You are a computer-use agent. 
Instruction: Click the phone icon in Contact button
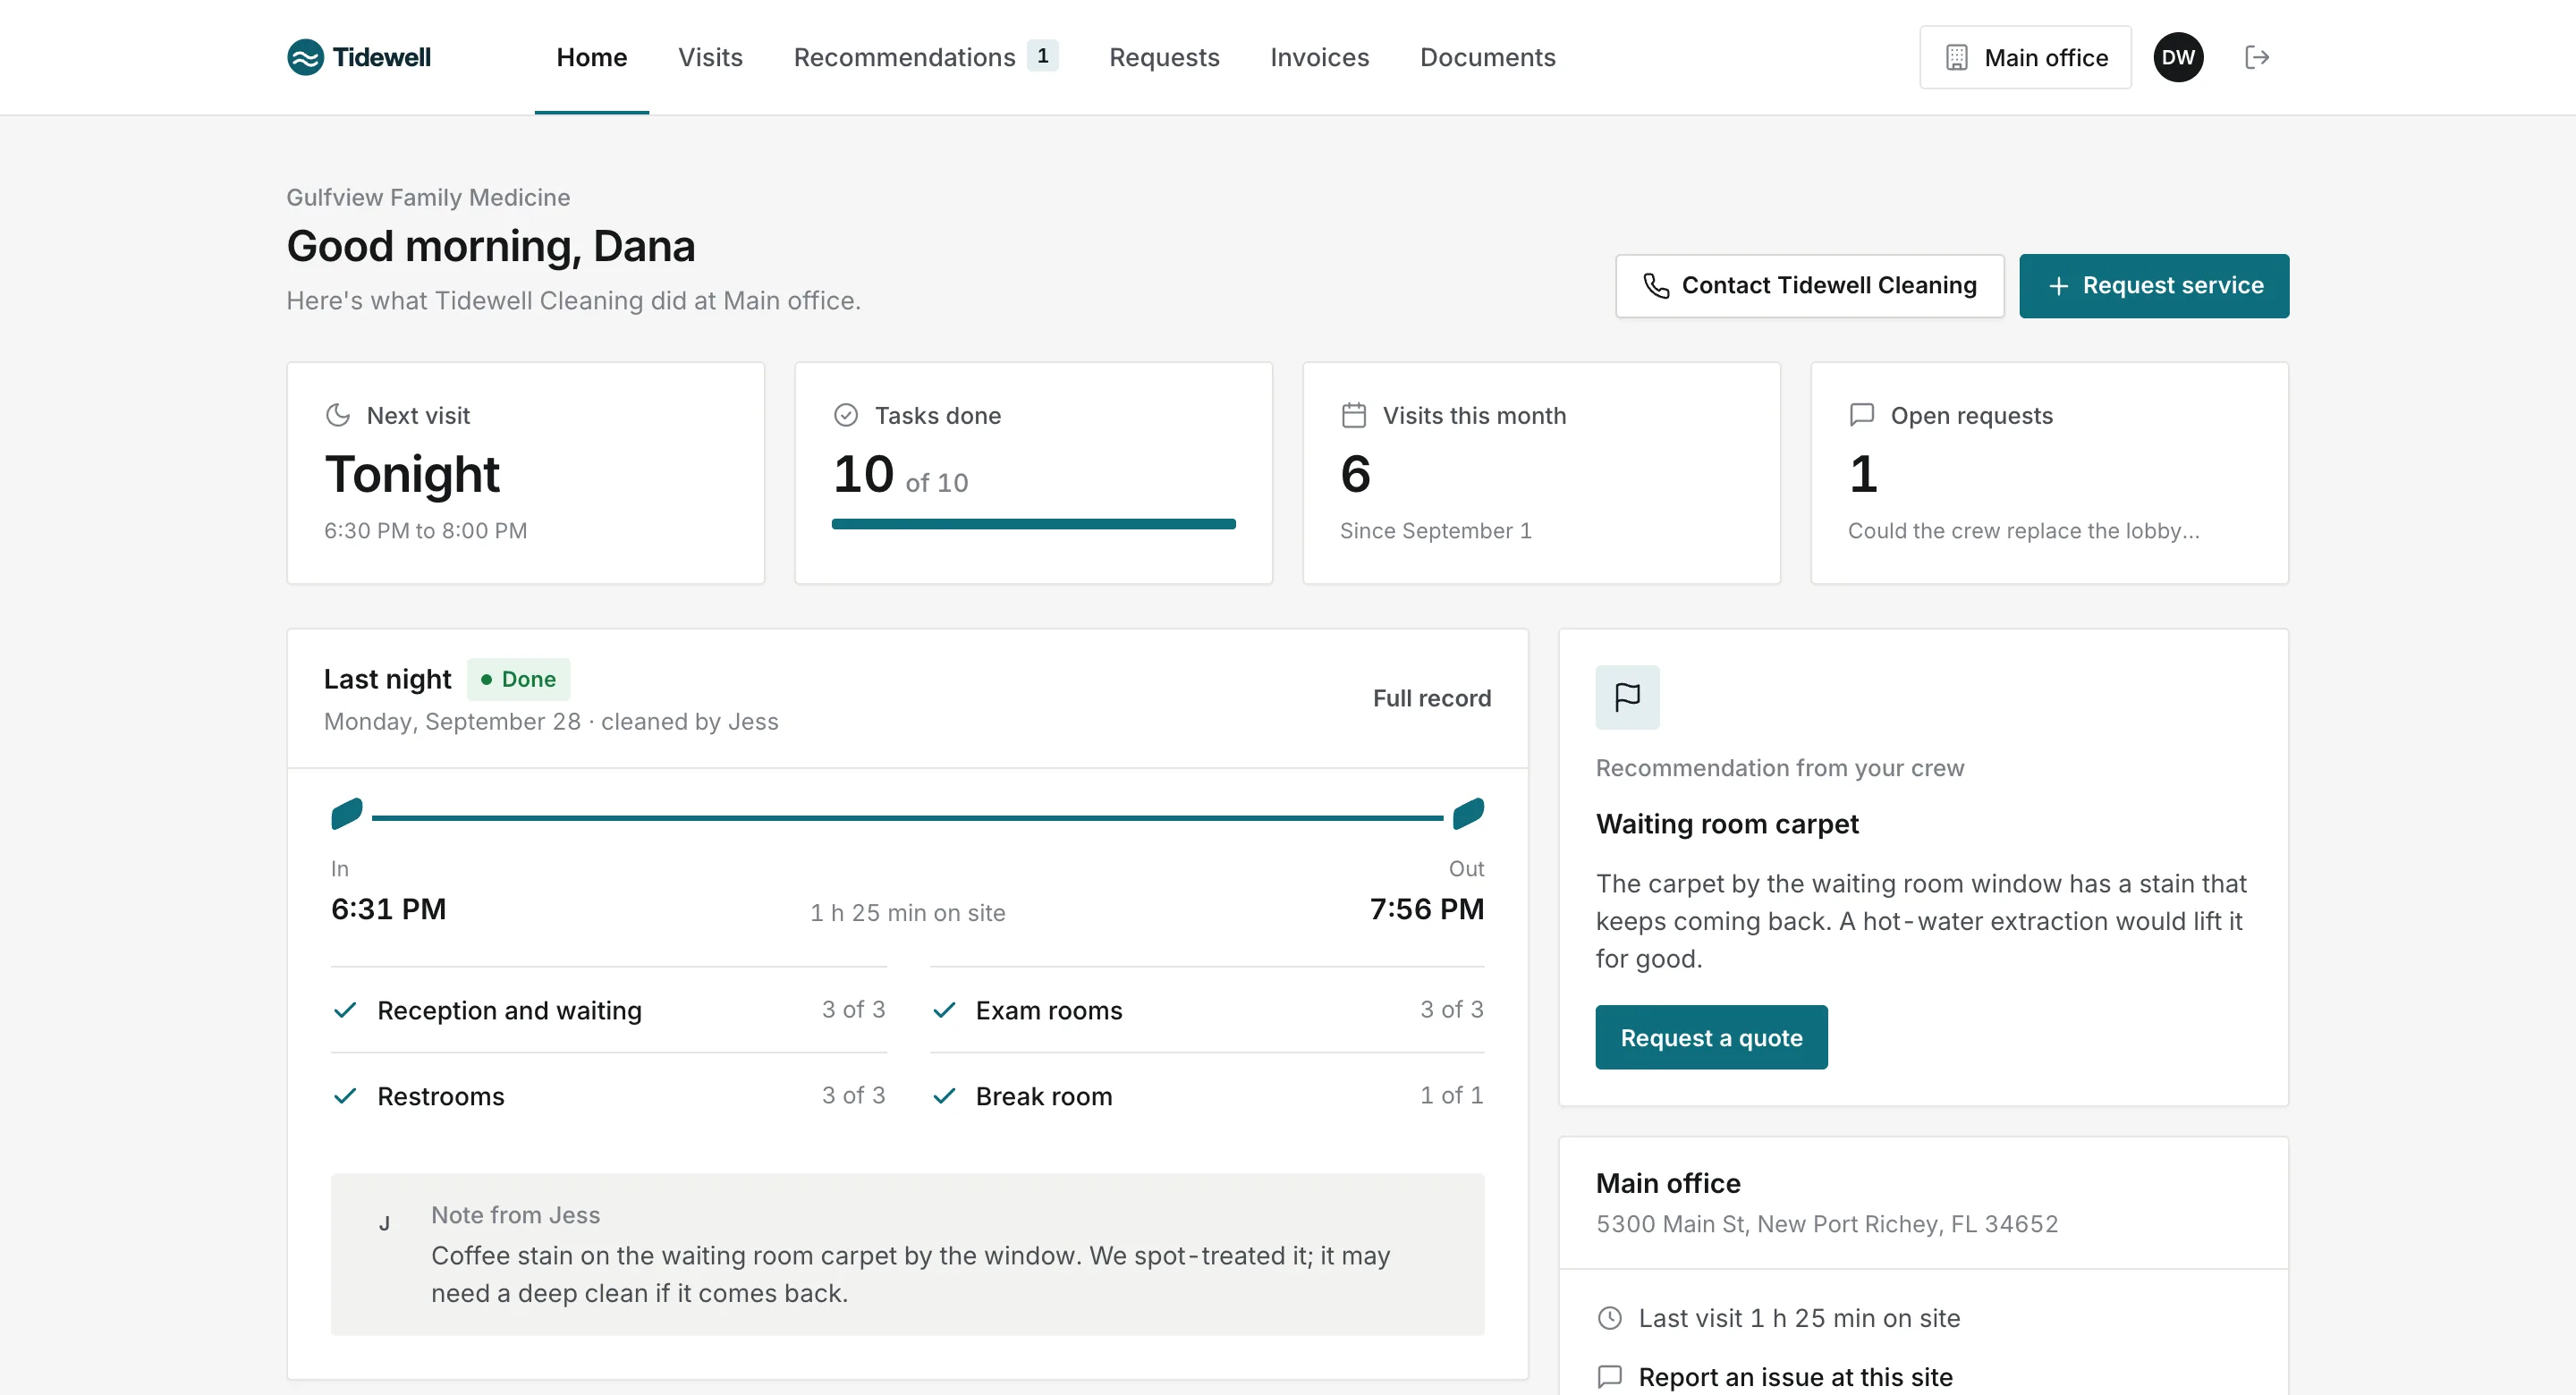point(1656,286)
